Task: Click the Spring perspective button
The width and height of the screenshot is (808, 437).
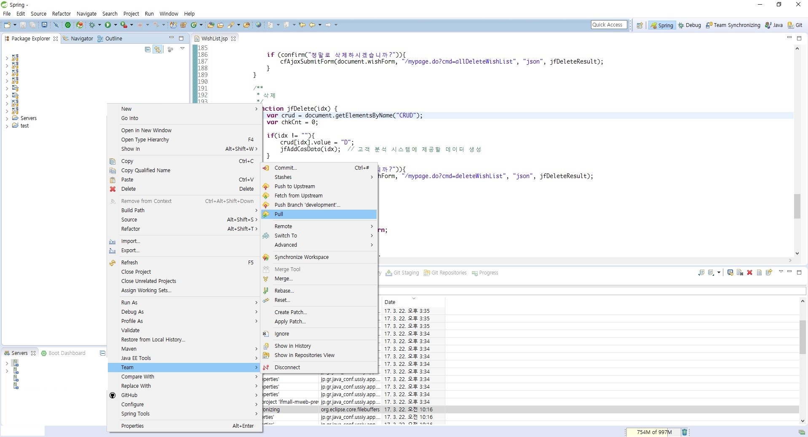Action: point(662,25)
